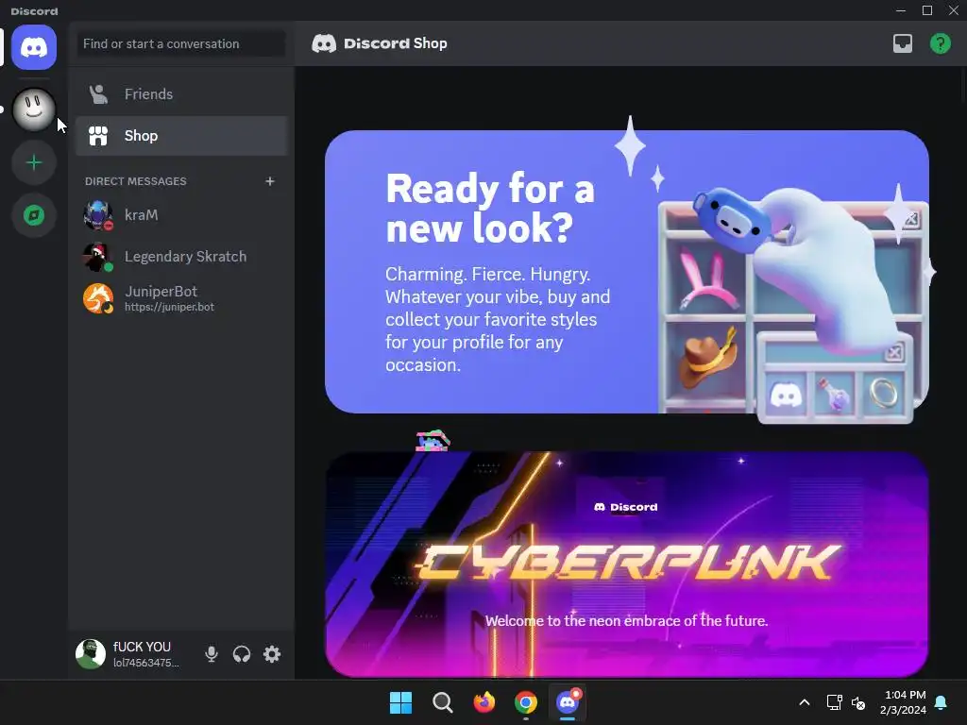Click the muted volume tray icon
Viewport: 967px width, 725px height.
pos(858,702)
